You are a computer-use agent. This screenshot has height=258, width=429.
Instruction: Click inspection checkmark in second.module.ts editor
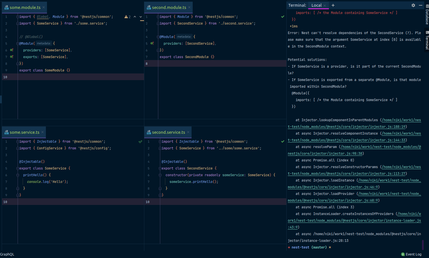click(283, 17)
